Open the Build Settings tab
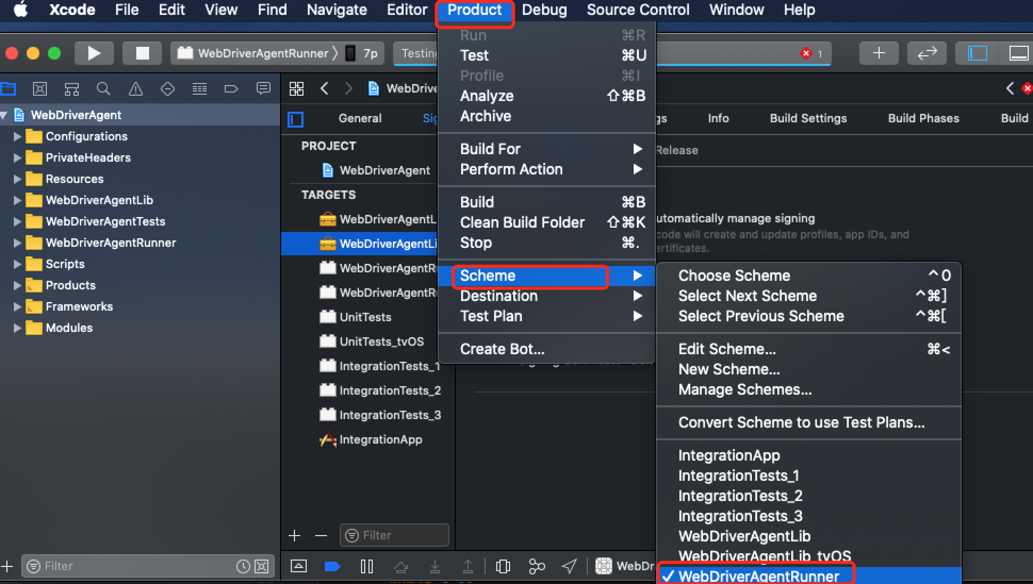Image resolution: width=1033 pixels, height=584 pixels. point(808,119)
